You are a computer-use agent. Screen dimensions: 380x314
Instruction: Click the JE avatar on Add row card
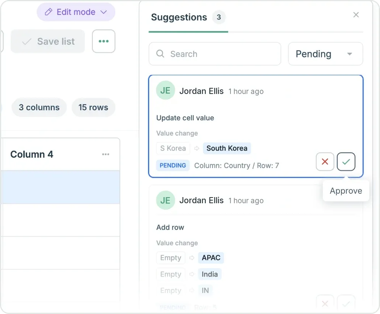(166, 200)
